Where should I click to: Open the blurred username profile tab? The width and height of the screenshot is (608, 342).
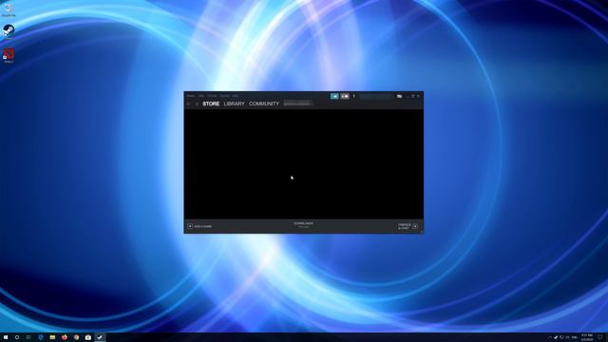point(297,104)
